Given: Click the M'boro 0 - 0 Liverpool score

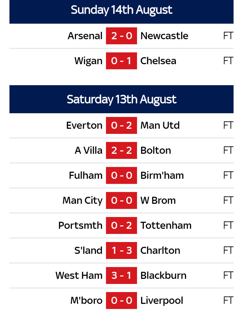Looking at the screenshot, I should click(x=122, y=301).
